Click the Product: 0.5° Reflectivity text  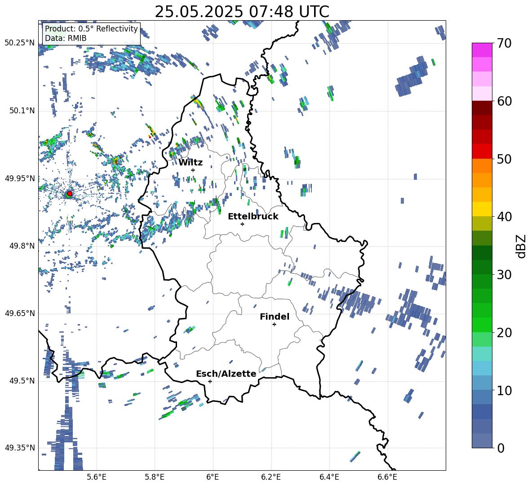[91, 29]
